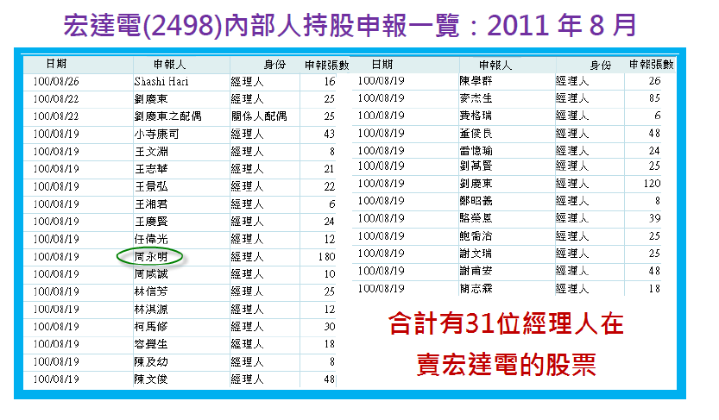Viewport: 719px width, 420px height.
Task: Select value 120 in 劉慶東 row
Action: (x=652, y=184)
